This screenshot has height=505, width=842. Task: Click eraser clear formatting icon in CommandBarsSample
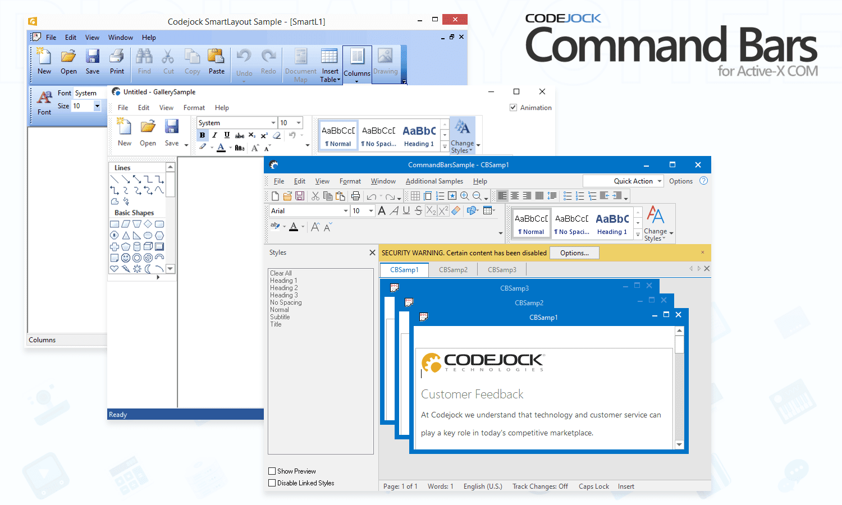(x=456, y=210)
